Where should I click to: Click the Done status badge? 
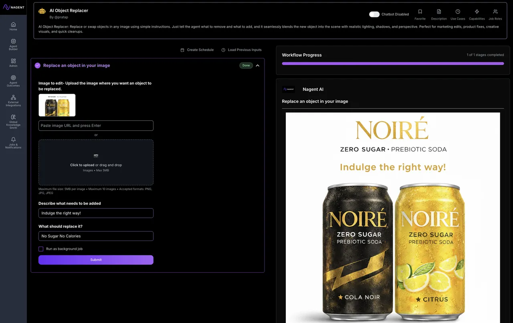click(246, 66)
